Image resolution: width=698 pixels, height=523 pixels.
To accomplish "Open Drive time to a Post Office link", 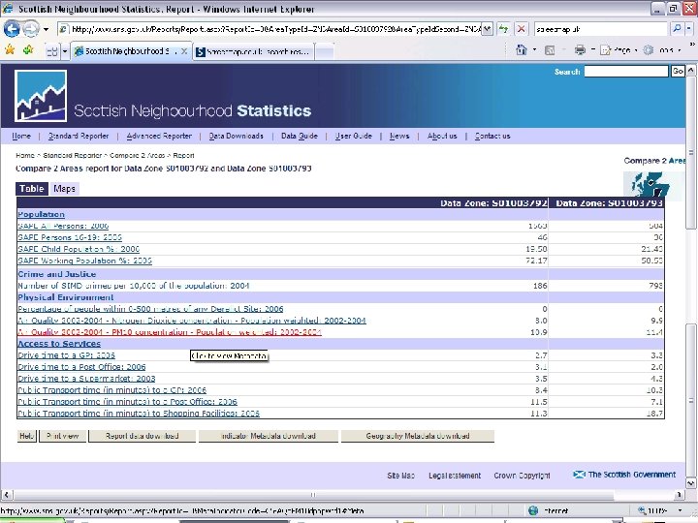I will pos(81,366).
